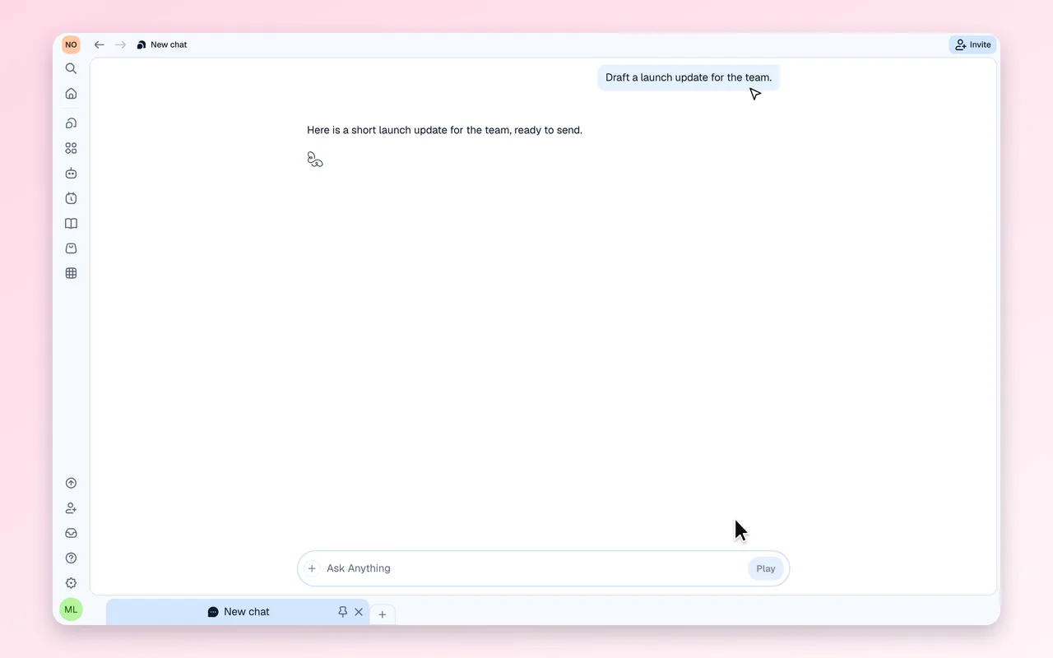Open the inbox icon in sidebar
Image resolution: width=1053 pixels, height=658 pixels.
(x=71, y=533)
